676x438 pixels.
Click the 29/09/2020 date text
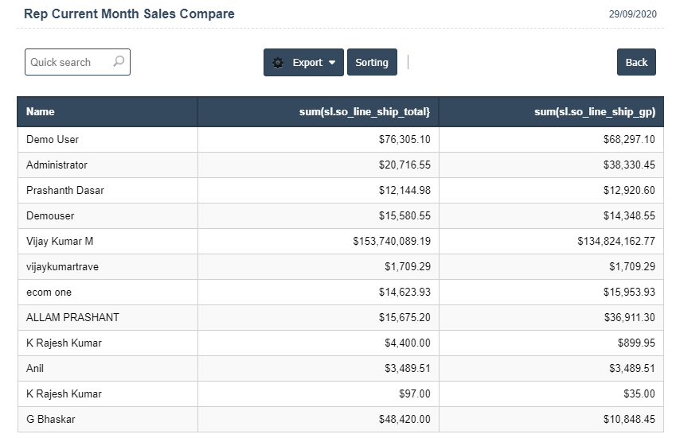tap(631, 15)
